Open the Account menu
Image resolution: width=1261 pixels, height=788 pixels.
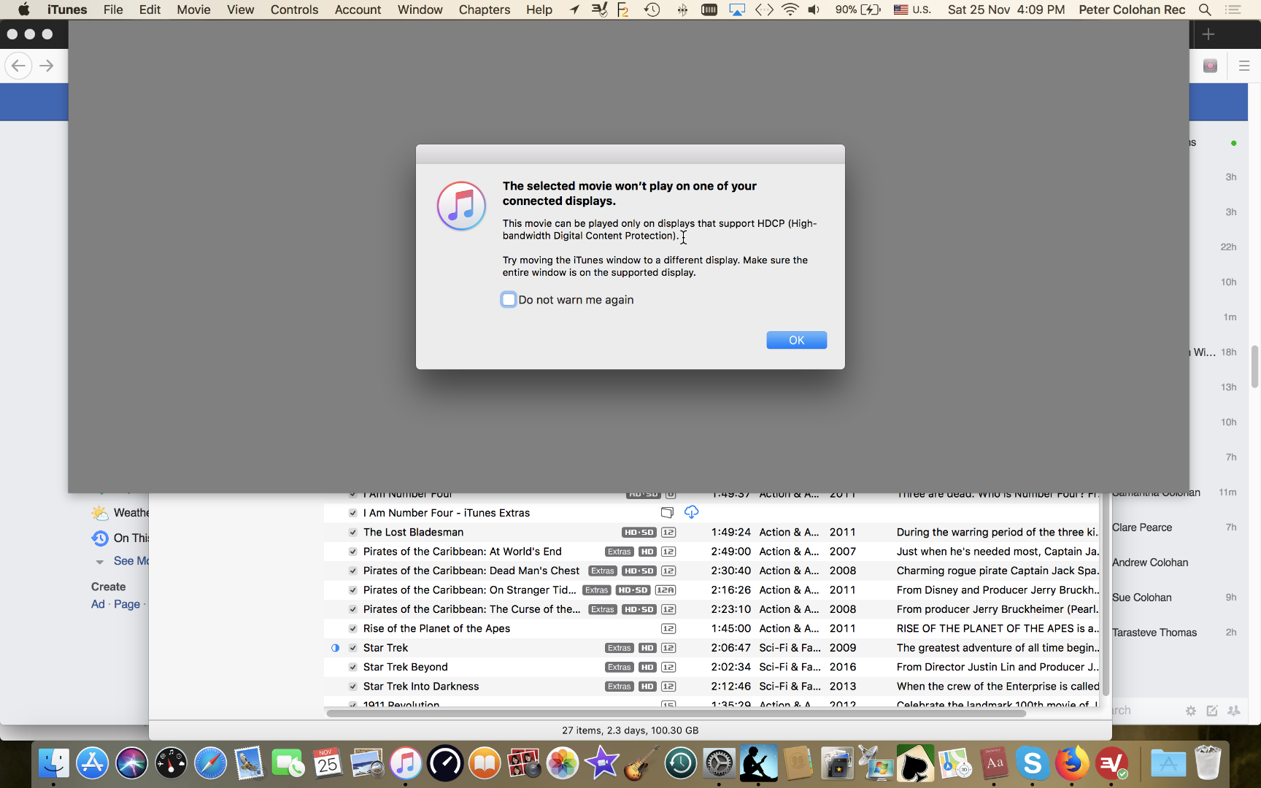point(358,9)
